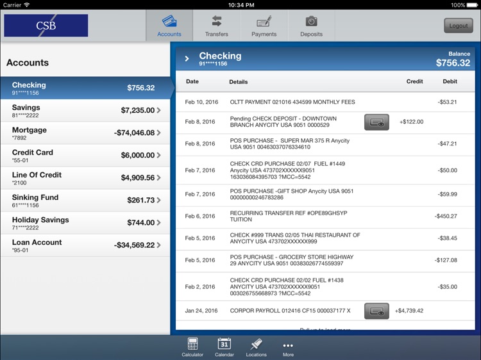Click the -$127.08 debit amount
This screenshot has width=481, height=360.
coord(446,260)
